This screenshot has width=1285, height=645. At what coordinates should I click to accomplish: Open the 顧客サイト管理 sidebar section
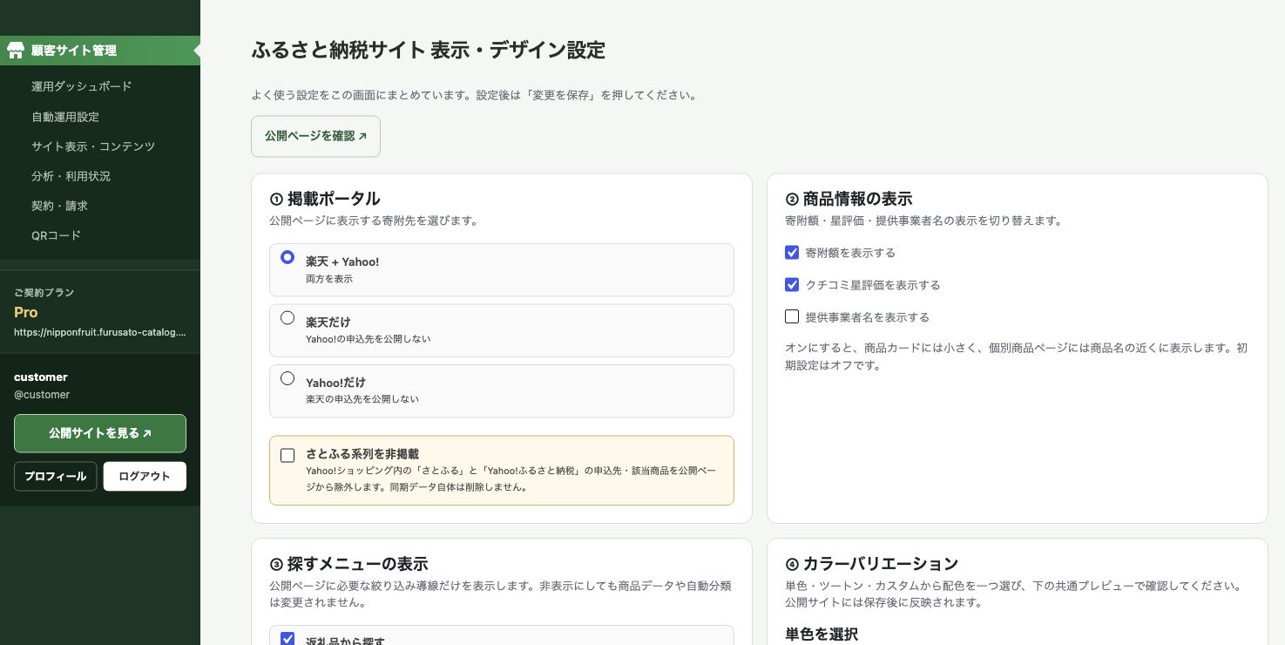click(x=100, y=51)
